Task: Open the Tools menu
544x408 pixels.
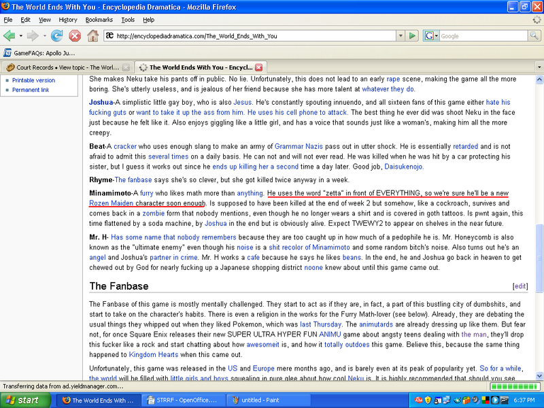Action: 128,20
